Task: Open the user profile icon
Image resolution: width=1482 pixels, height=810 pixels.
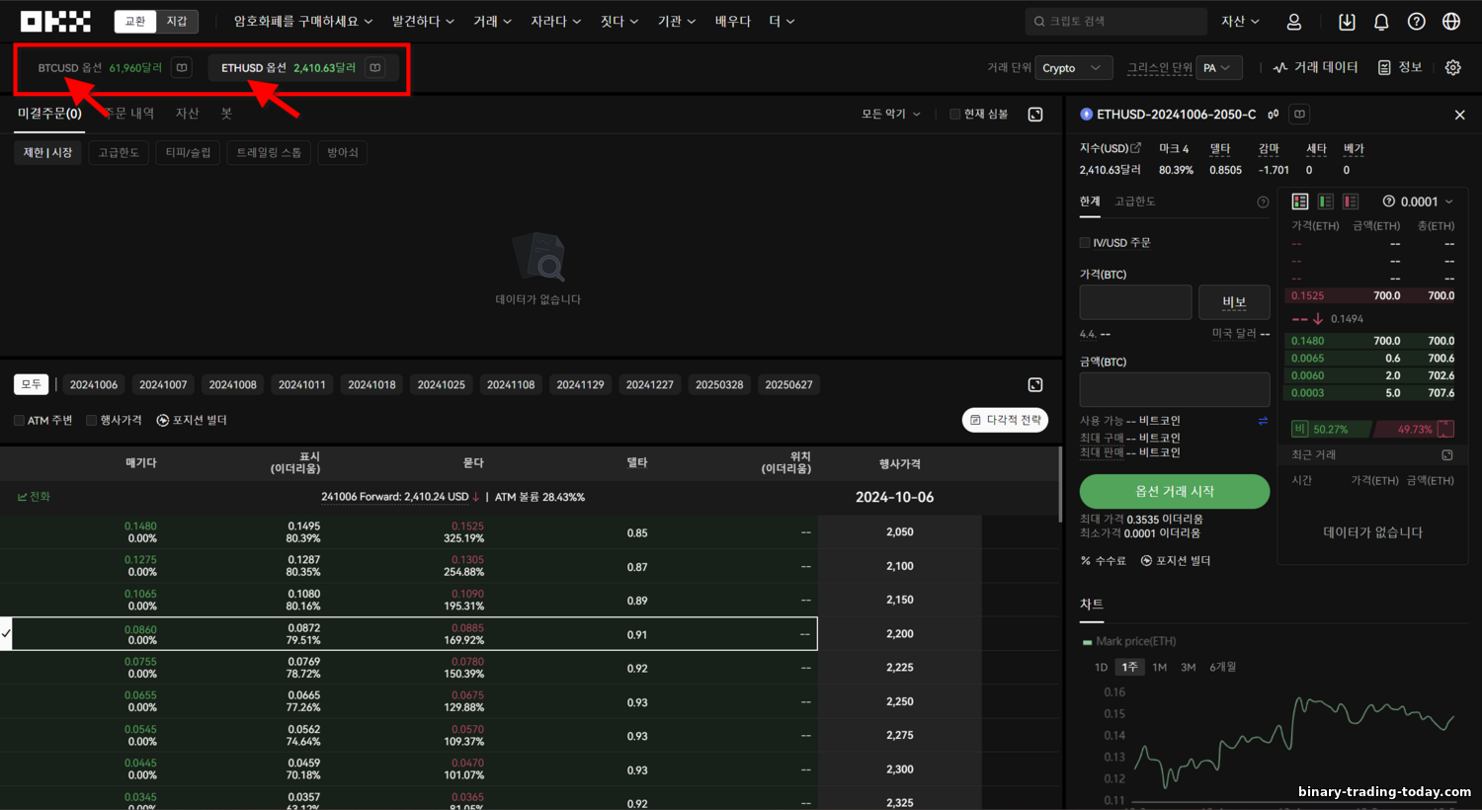Action: pyautogui.click(x=1294, y=22)
